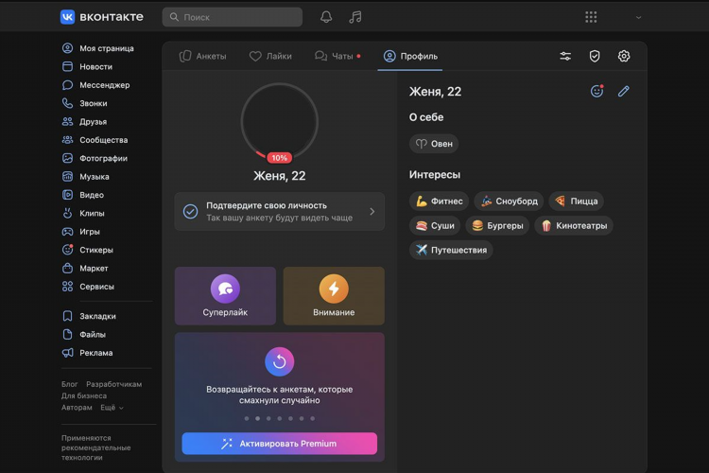Image resolution: width=709 pixels, height=473 pixels.
Task: Click the smiley face icon next to Женя, 22
Action: [597, 91]
